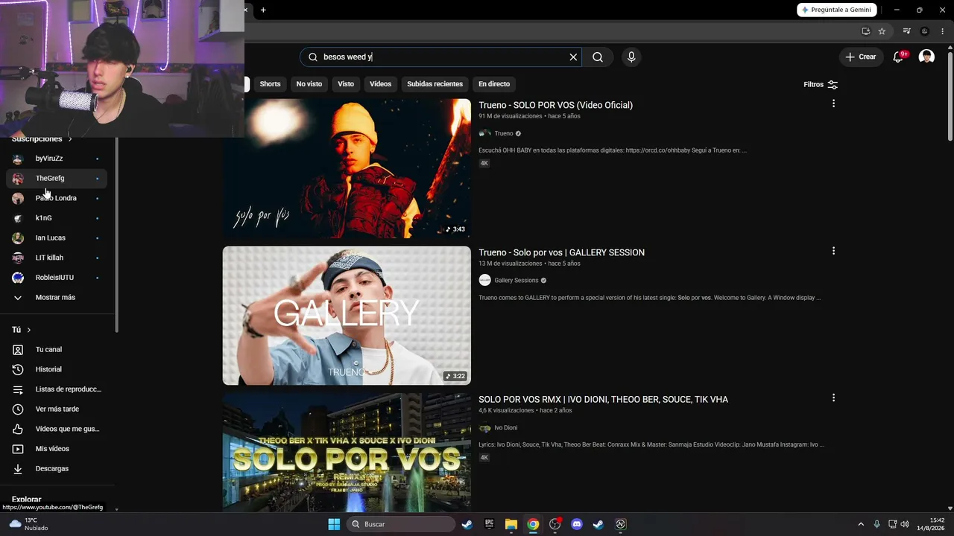Screen dimensions: 954x536
Task: Select the Subidas recientes filter chip
Action: tap(435, 84)
